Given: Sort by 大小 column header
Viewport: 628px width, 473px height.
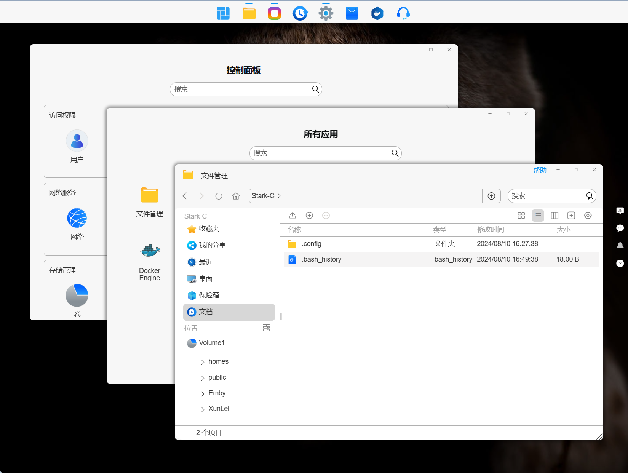Looking at the screenshot, I should tap(564, 230).
